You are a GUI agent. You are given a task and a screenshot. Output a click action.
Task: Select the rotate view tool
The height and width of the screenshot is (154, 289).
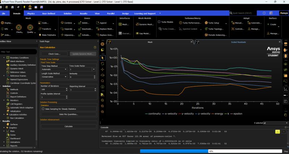(x=103, y=64)
